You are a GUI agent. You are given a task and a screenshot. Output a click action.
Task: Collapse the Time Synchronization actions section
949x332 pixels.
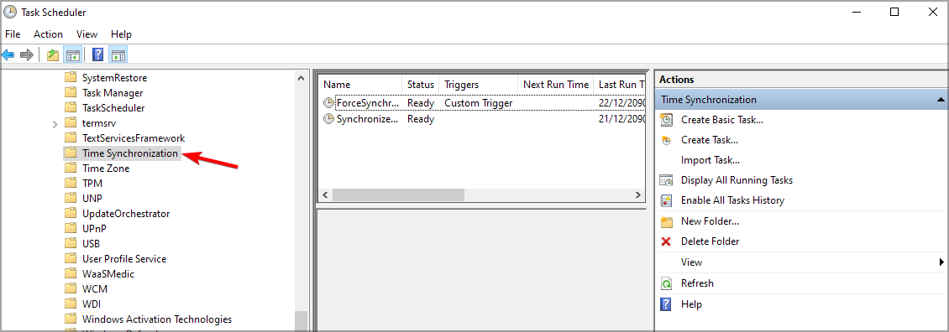click(x=941, y=100)
